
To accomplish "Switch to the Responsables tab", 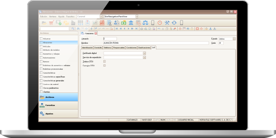I will tap(119, 48).
